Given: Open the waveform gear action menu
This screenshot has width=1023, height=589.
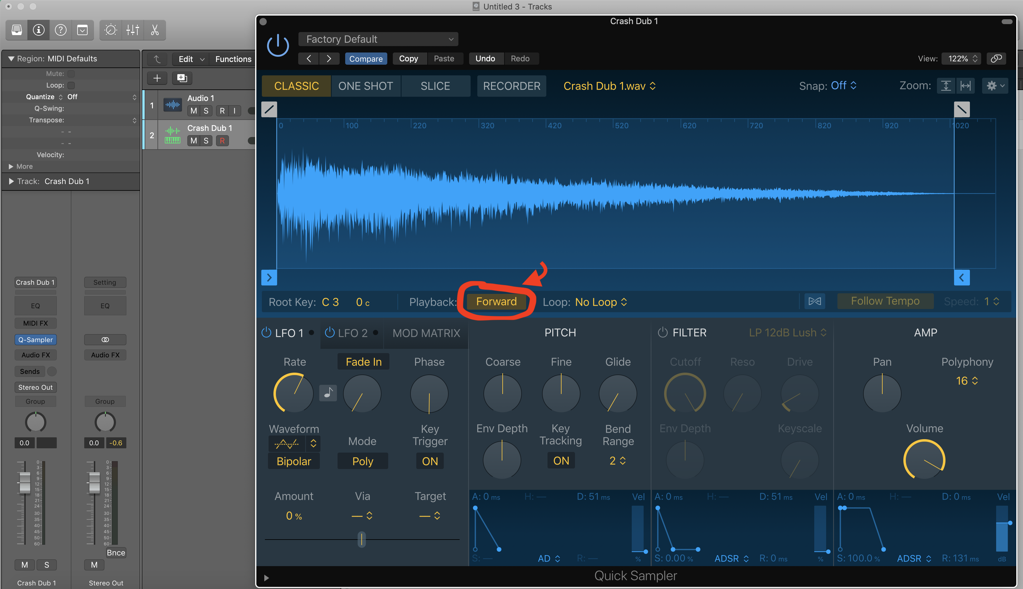Looking at the screenshot, I should point(995,86).
